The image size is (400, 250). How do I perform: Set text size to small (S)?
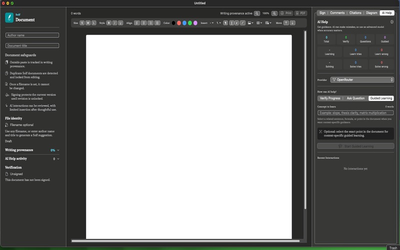[82, 23]
